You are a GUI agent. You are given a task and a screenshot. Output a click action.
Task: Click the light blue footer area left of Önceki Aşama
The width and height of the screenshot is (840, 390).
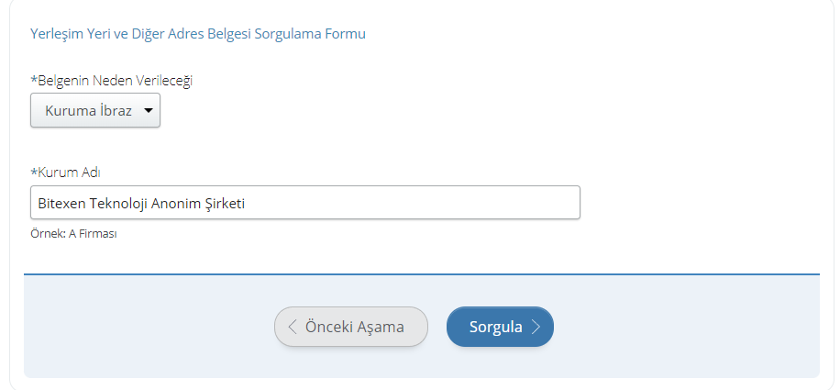(x=147, y=327)
